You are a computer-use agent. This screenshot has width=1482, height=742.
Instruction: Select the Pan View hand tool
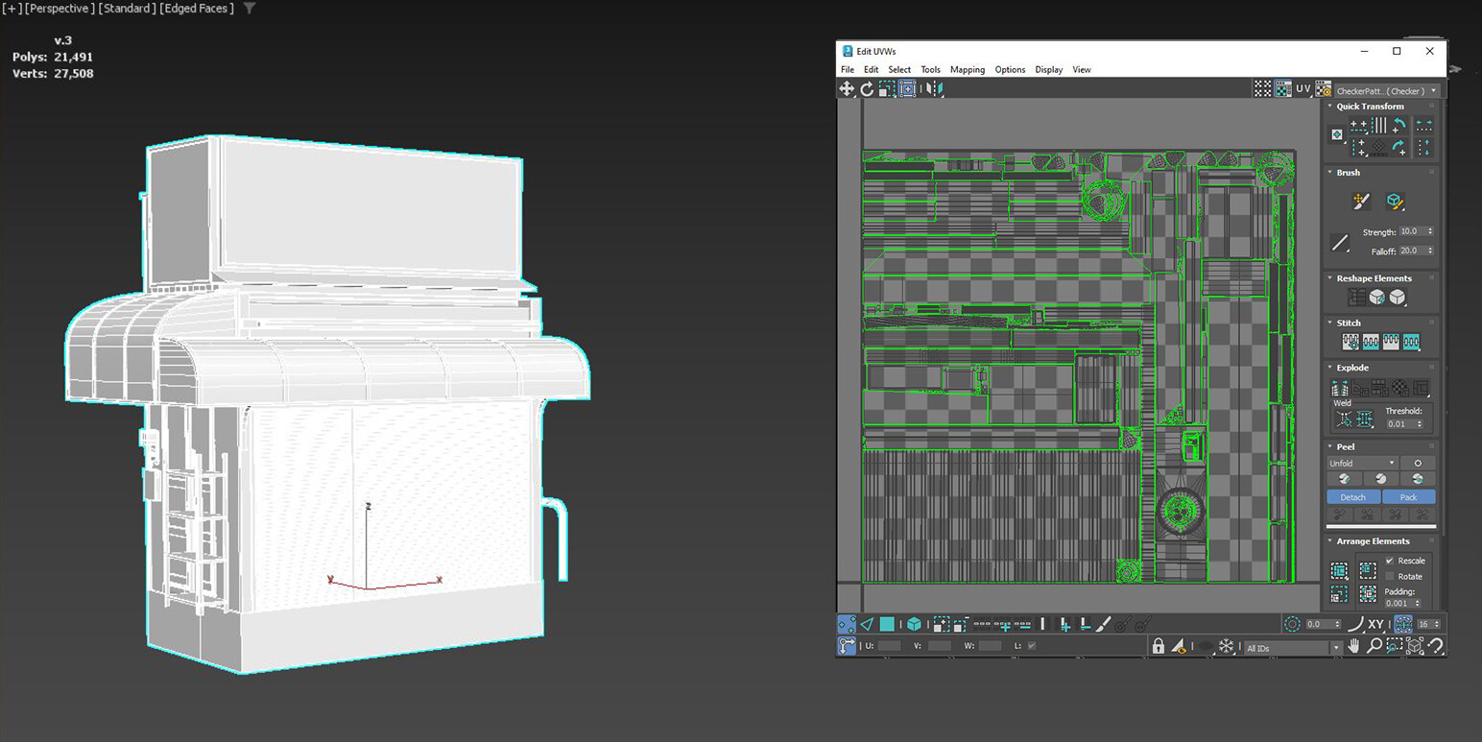[x=1354, y=647]
